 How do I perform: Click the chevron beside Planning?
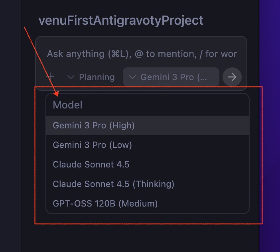coord(71,77)
